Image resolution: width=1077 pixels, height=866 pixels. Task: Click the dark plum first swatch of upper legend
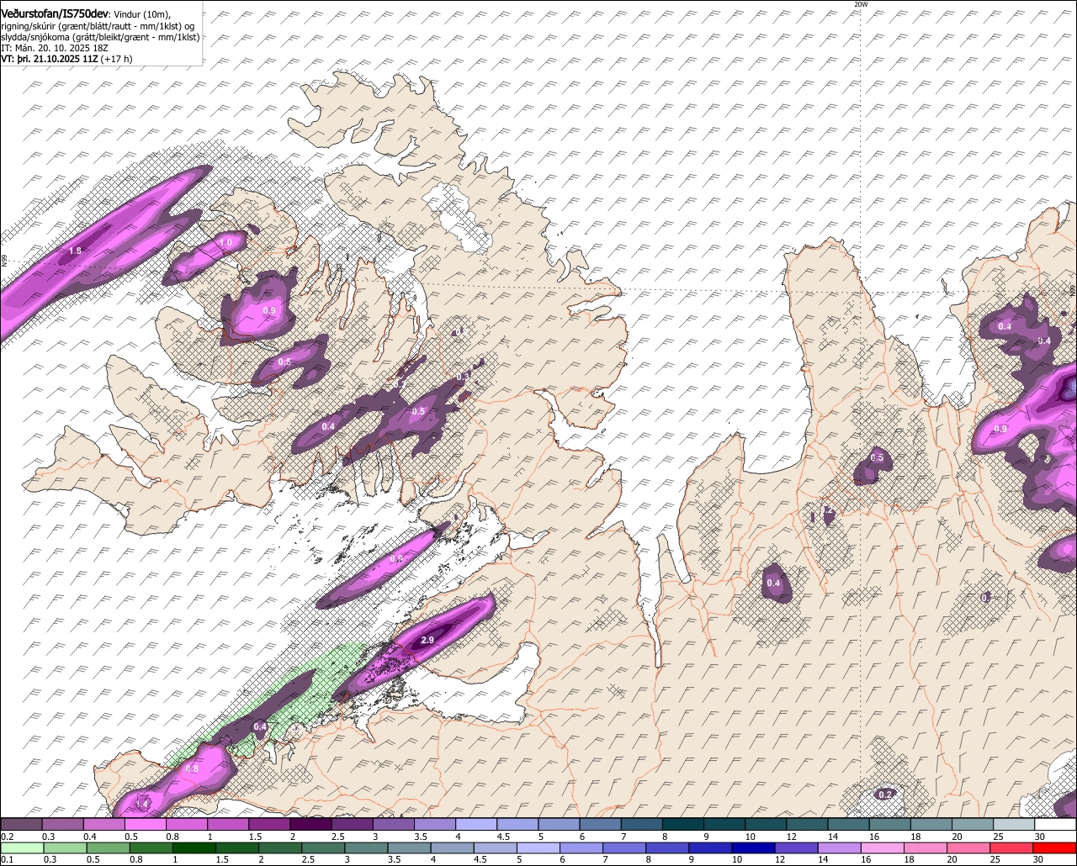point(21,825)
